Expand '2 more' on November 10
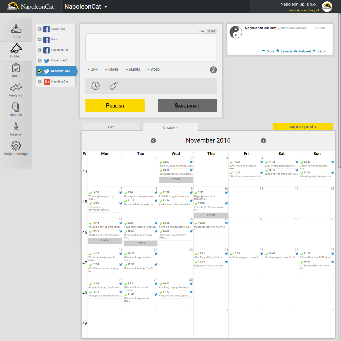The height and width of the screenshot is (341, 341). pos(211,215)
